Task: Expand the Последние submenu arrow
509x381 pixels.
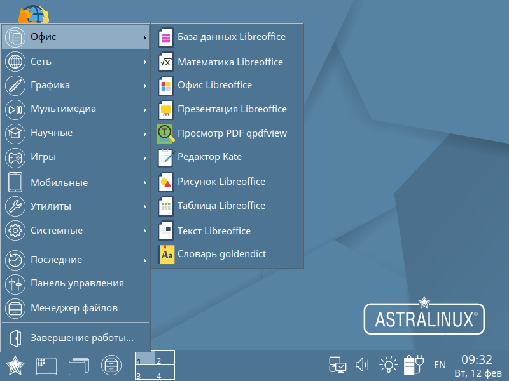Action: (145, 260)
